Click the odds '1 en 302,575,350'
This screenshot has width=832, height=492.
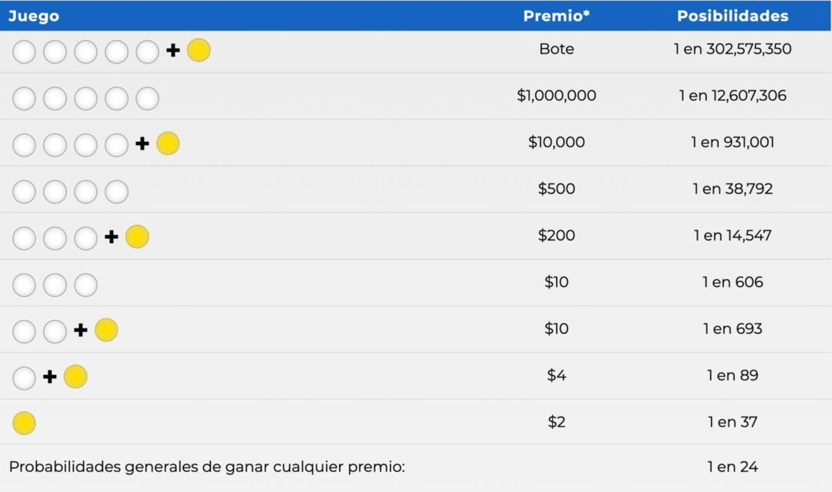tap(733, 49)
